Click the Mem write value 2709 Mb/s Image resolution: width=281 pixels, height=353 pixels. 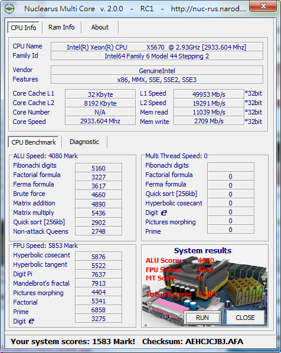coord(209,120)
